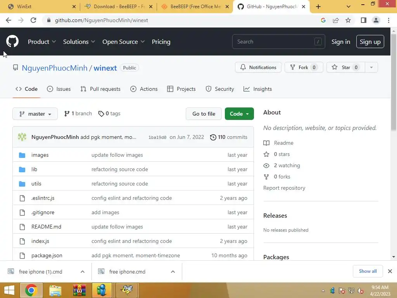Open the Projects tab
Image resolution: width=397 pixels, height=298 pixels.
point(181,89)
